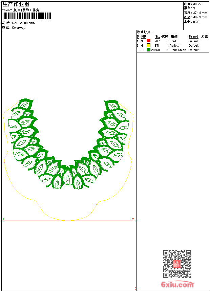Click the red color swatch in stop sequence
The height and width of the screenshot is (291, 210).
point(148,41)
